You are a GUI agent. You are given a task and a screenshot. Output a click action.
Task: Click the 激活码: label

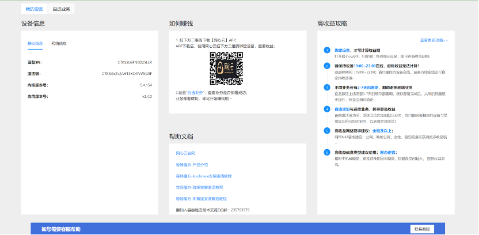[x=34, y=74]
